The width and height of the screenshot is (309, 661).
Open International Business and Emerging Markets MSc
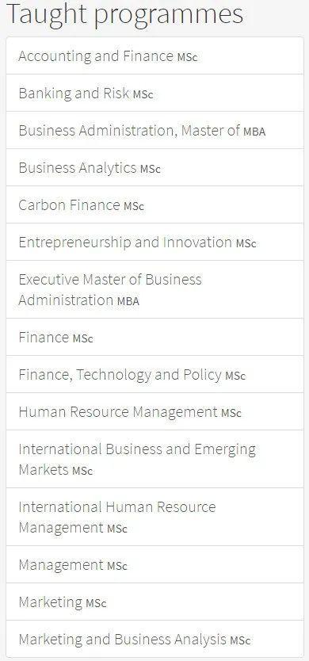point(154,459)
